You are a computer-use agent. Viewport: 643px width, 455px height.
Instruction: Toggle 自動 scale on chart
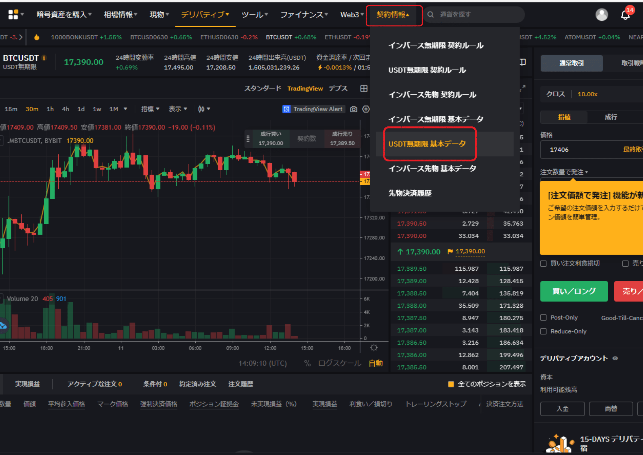[376, 363]
